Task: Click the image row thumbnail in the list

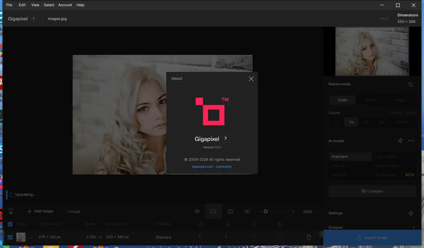Action: pos(21,237)
